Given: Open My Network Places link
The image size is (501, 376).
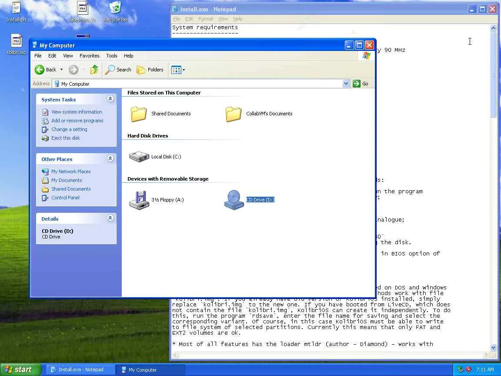Looking at the screenshot, I should tap(71, 171).
